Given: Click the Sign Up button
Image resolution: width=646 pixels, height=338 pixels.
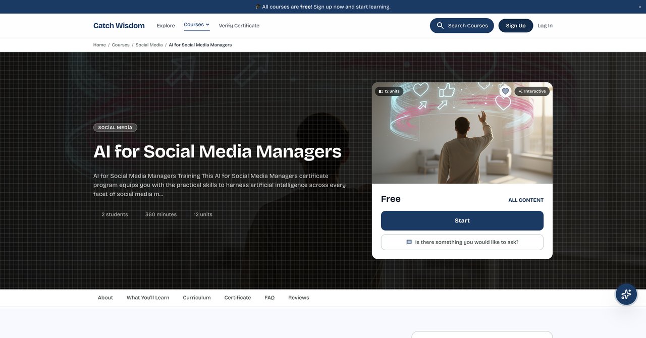Looking at the screenshot, I should (x=516, y=26).
